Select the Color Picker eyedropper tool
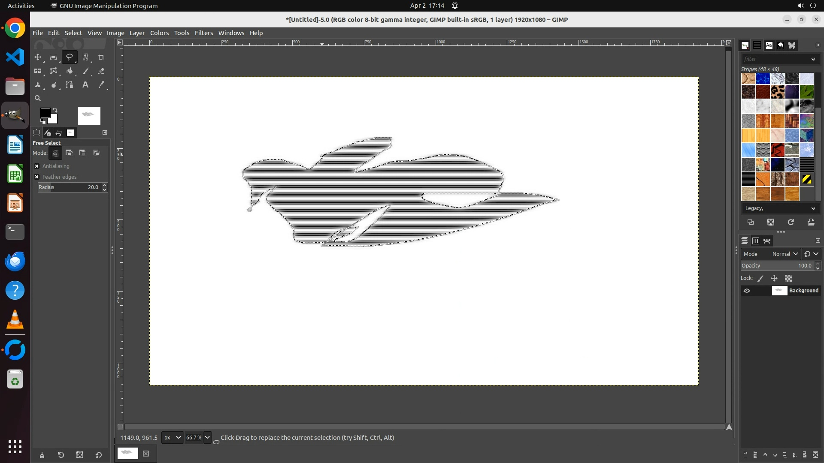This screenshot has height=463, width=824. coord(101,85)
